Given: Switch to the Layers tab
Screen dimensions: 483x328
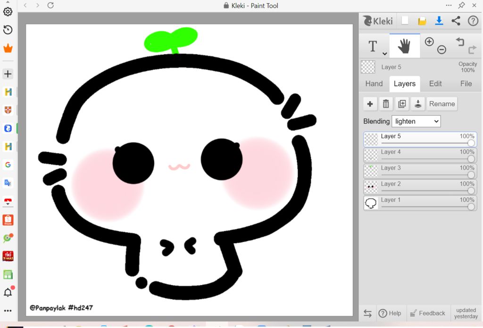Looking at the screenshot, I should pos(404,84).
